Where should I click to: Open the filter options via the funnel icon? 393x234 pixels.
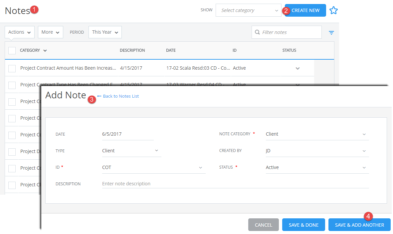(x=331, y=32)
